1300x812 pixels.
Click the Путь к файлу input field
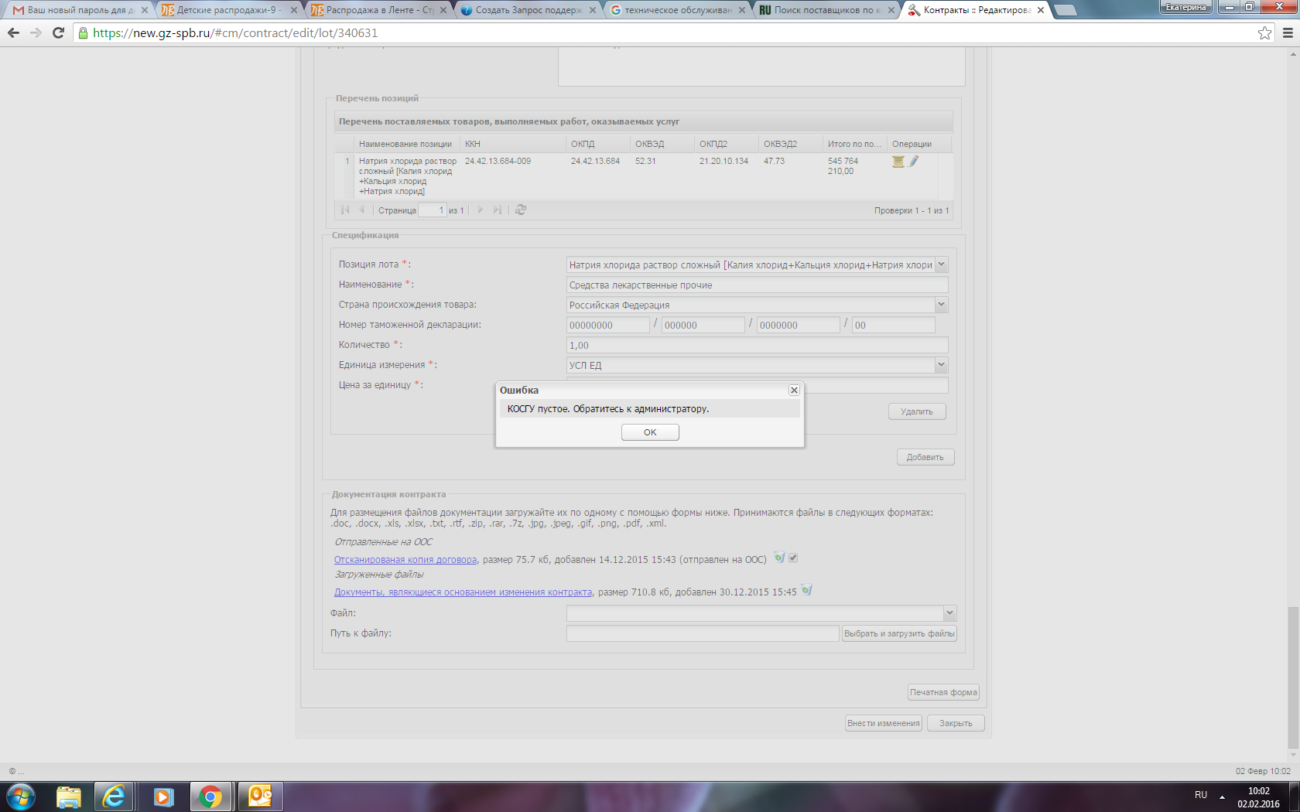(x=703, y=633)
